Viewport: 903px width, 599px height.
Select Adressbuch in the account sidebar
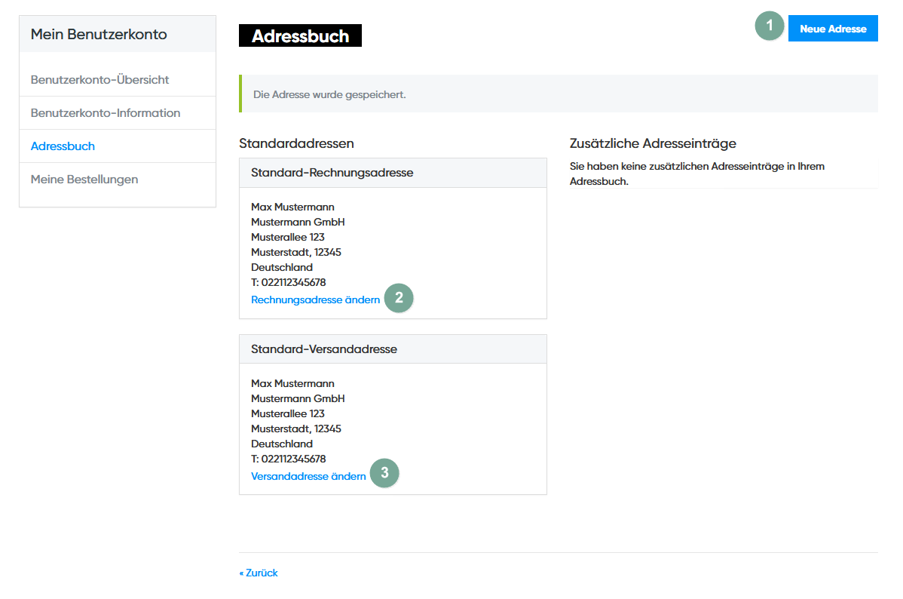[63, 146]
